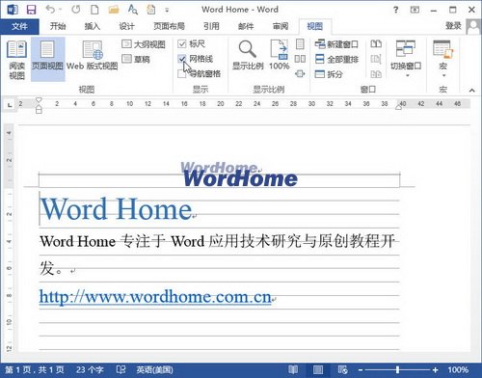The image size is (482, 378).
Task: Switch to 大纲视图 outline view
Action: pyautogui.click(x=144, y=44)
